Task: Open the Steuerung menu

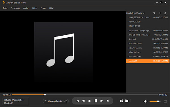Action: [15, 8]
